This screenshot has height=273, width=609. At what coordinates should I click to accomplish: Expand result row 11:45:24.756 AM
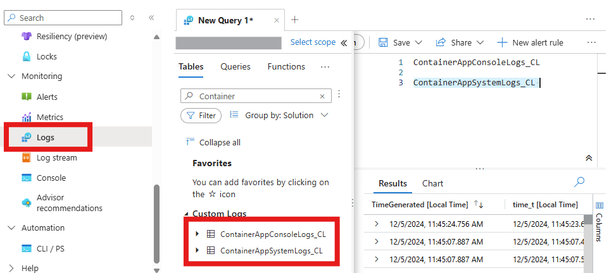coord(376,224)
